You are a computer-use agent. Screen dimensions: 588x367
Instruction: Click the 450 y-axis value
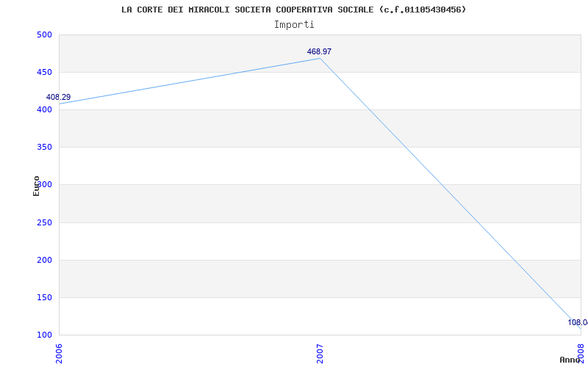point(44,72)
